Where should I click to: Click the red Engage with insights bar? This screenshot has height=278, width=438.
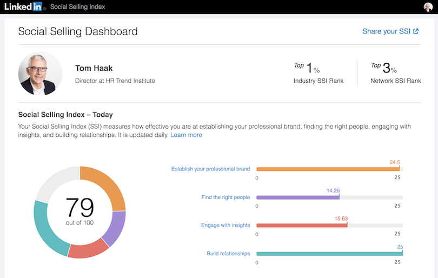[302, 226]
